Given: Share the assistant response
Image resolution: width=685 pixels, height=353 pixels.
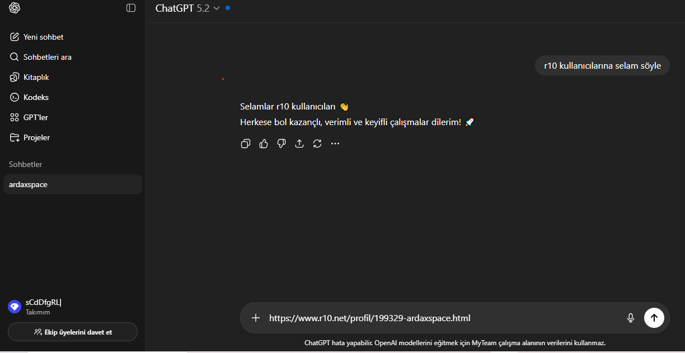Looking at the screenshot, I should (x=299, y=144).
